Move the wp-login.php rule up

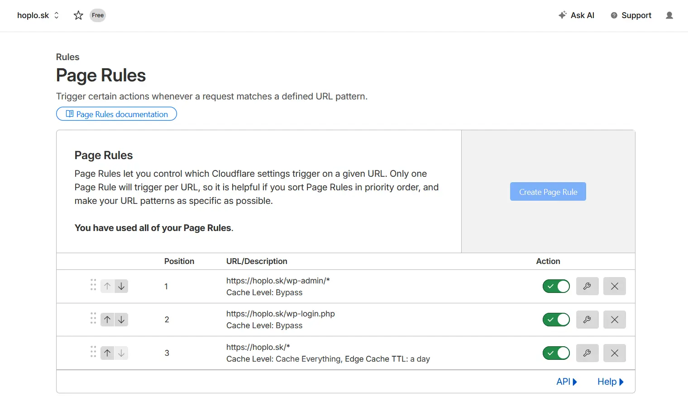(x=107, y=319)
